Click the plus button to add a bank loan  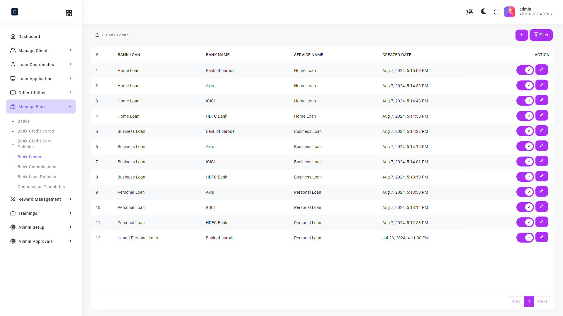click(x=522, y=35)
